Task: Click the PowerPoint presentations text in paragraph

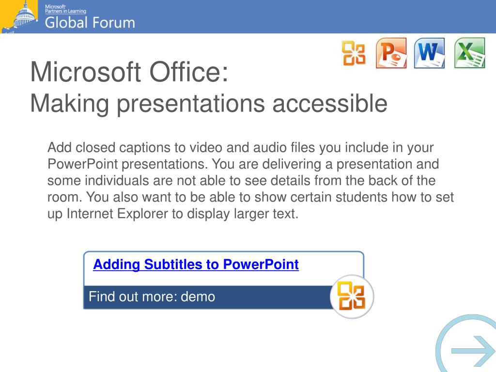Action: point(127,165)
